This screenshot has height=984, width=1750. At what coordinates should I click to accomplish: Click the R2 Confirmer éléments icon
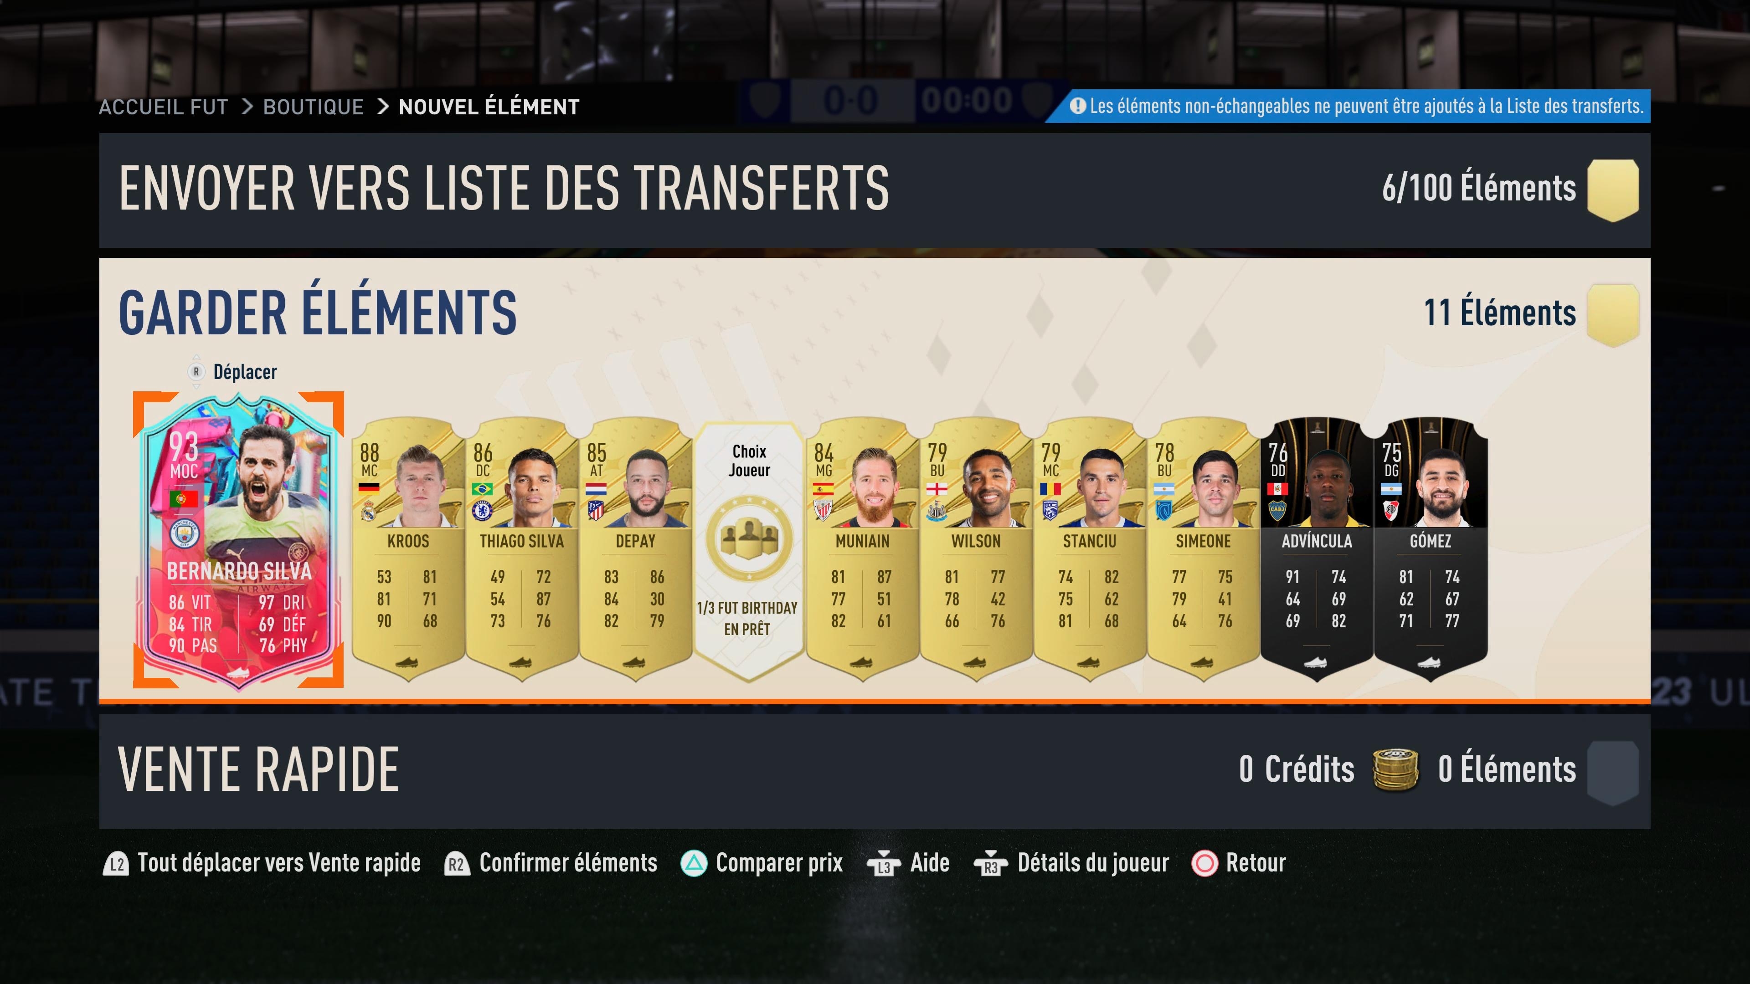[457, 864]
